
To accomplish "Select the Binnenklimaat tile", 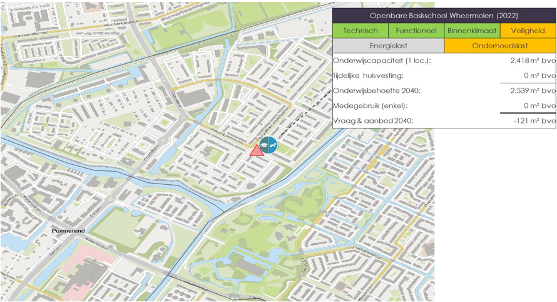I will point(472,31).
